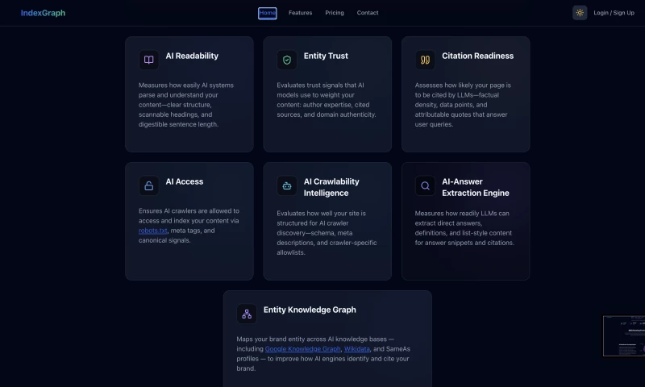Follow the Google Knowledge Graph link
The height and width of the screenshot is (387, 645).
[303, 349]
